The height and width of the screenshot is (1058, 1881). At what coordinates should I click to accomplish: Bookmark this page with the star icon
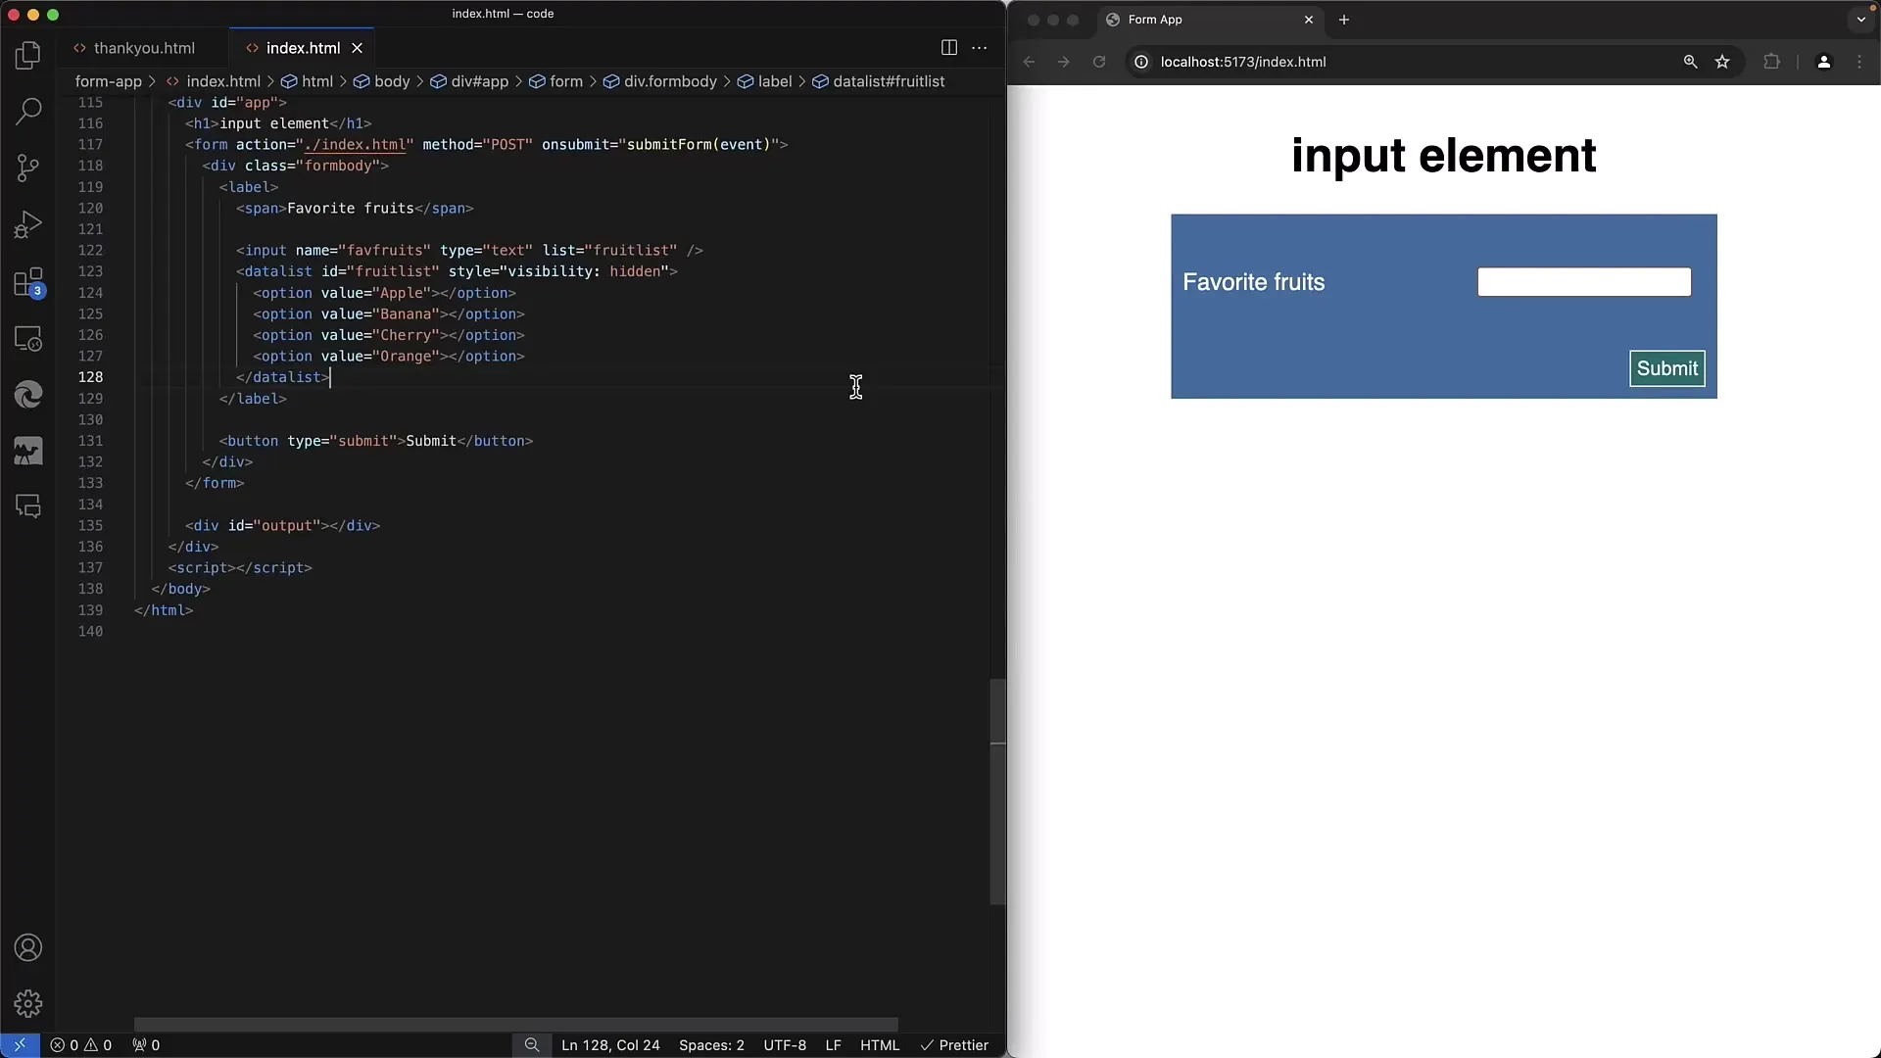click(x=1722, y=62)
